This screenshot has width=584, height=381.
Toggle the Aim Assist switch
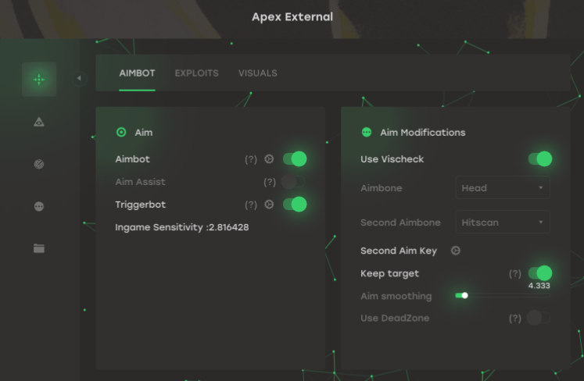point(293,182)
